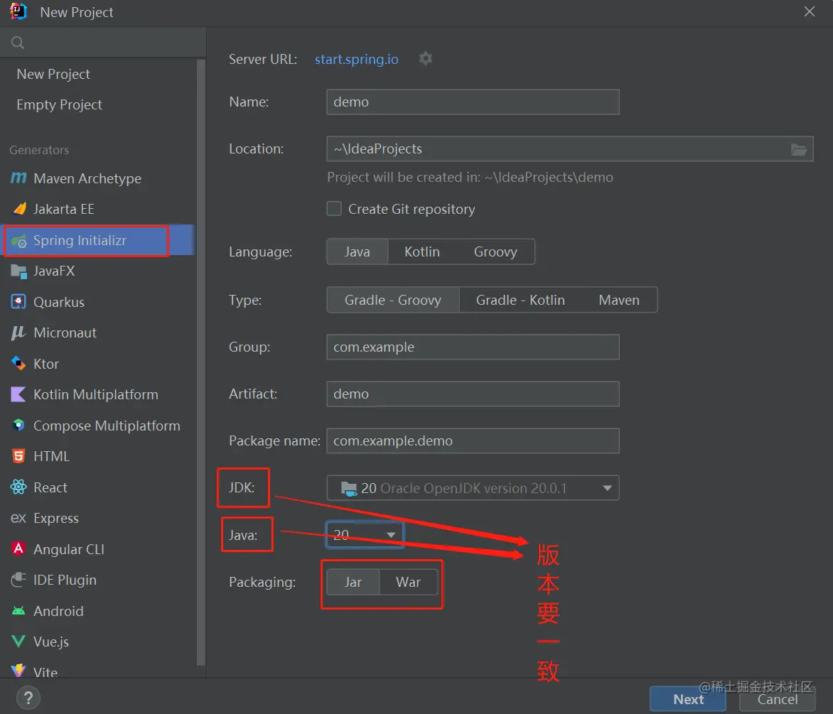Image resolution: width=833 pixels, height=714 pixels.
Task: Click the search magnifier icon
Action: point(18,43)
